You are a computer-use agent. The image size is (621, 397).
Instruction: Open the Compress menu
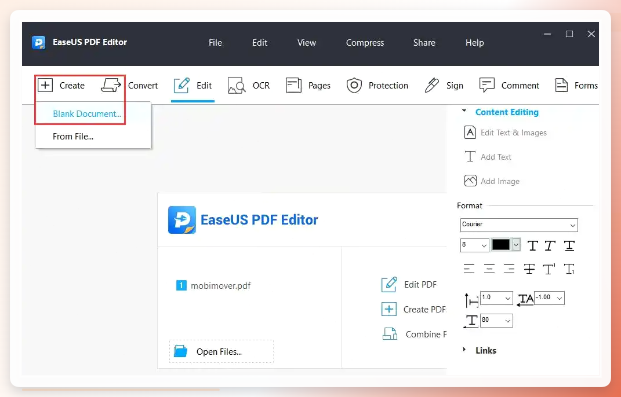(x=365, y=43)
